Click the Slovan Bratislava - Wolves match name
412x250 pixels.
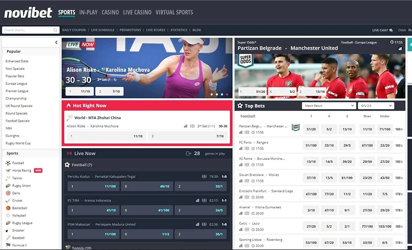click(x=259, y=174)
